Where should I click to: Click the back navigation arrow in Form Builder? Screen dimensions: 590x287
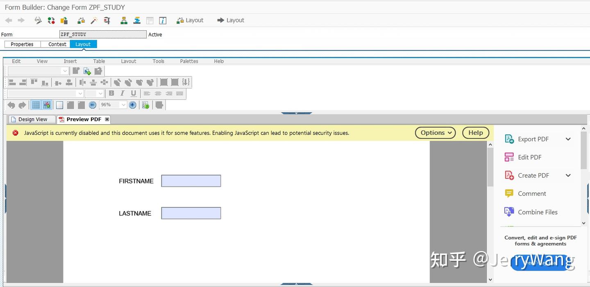(x=8, y=20)
